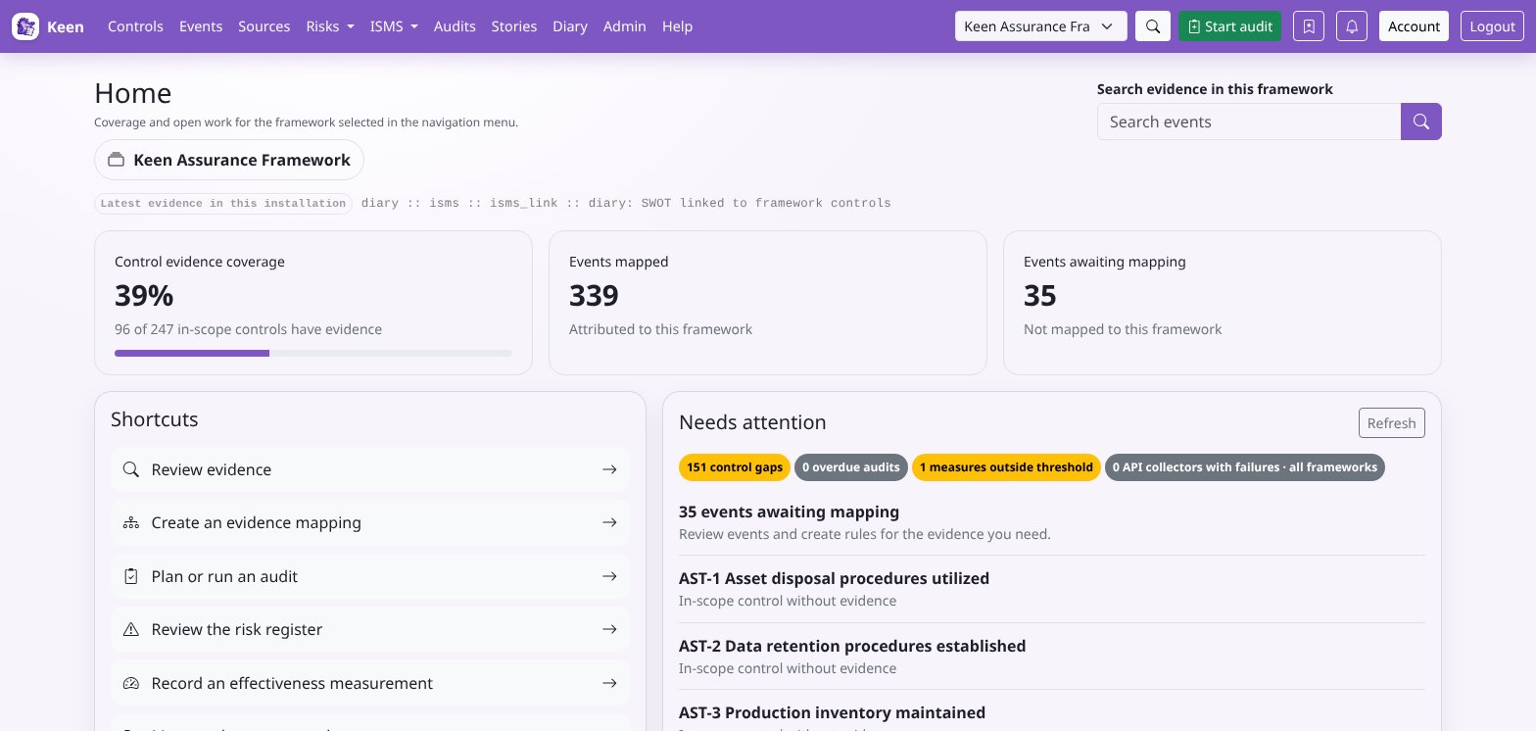Click the gauge icon beside Record an effectiveness measurement
Viewport: 1536px width, 731px height.
point(130,683)
